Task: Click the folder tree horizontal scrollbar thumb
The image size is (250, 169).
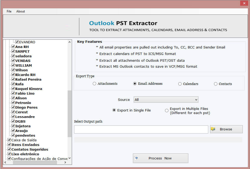Action: pos(35,163)
